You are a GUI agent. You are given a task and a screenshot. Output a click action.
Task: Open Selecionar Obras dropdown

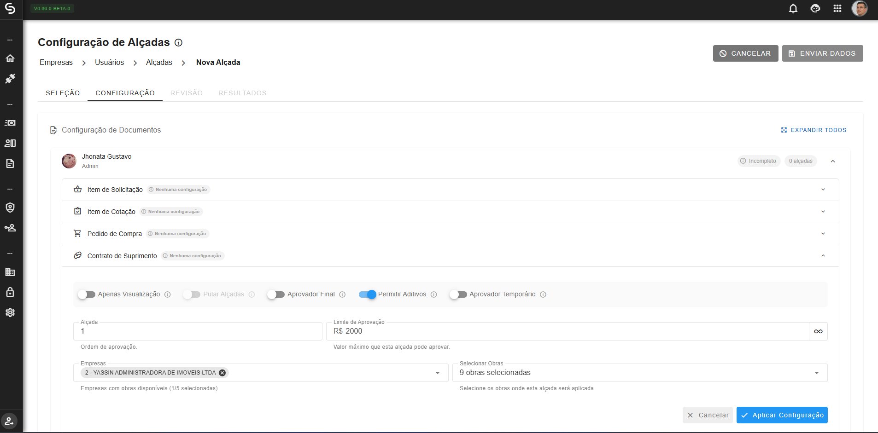click(x=640, y=373)
